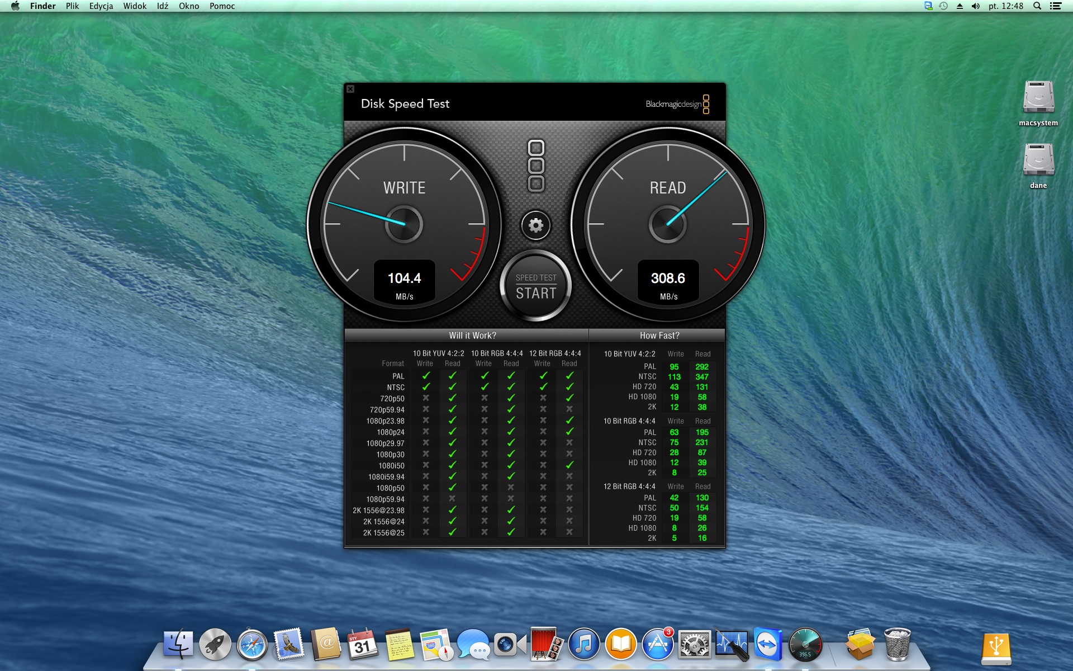Click yellow USB drive icon near Dock
This screenshot has width=1073, height=671.
pos(996,649)
